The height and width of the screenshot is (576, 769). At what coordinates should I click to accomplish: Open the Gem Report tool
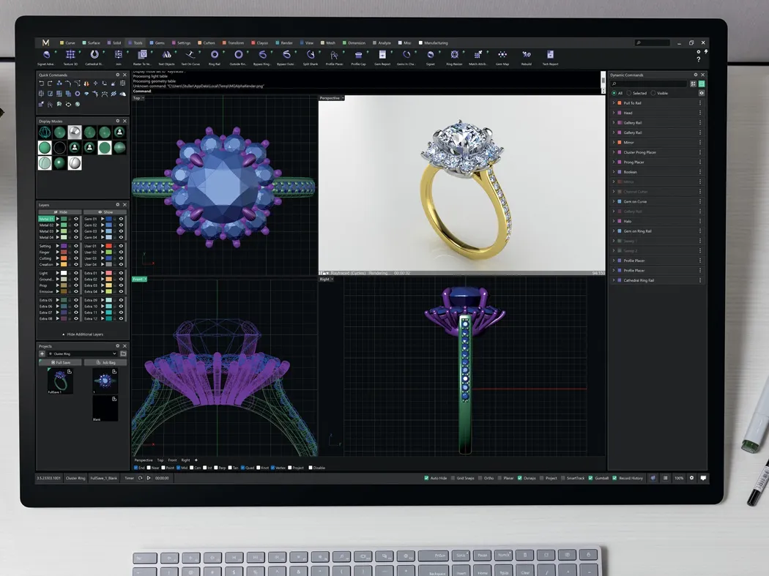click(x=382, y=56)
